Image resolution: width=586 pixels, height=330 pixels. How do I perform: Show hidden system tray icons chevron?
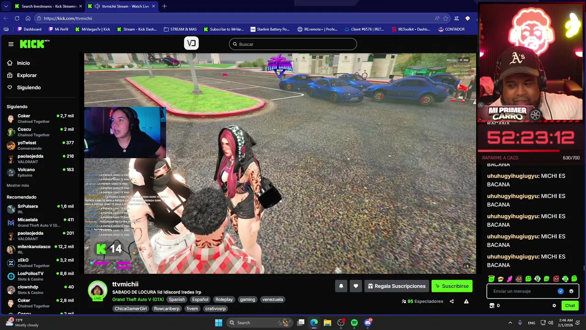pyautogui.click(x=510, y=323)
